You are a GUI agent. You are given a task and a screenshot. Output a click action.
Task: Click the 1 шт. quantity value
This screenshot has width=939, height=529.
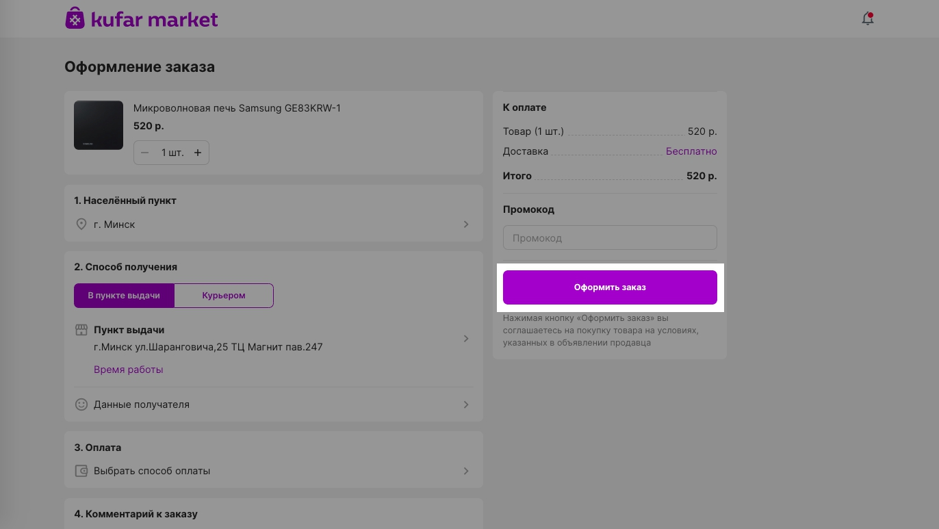tap(172, 153)
